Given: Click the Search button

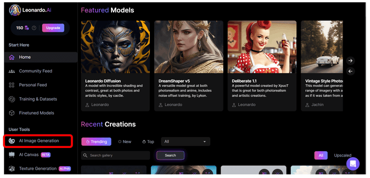Looking at the screenshot, I should [x=170, y=155].
